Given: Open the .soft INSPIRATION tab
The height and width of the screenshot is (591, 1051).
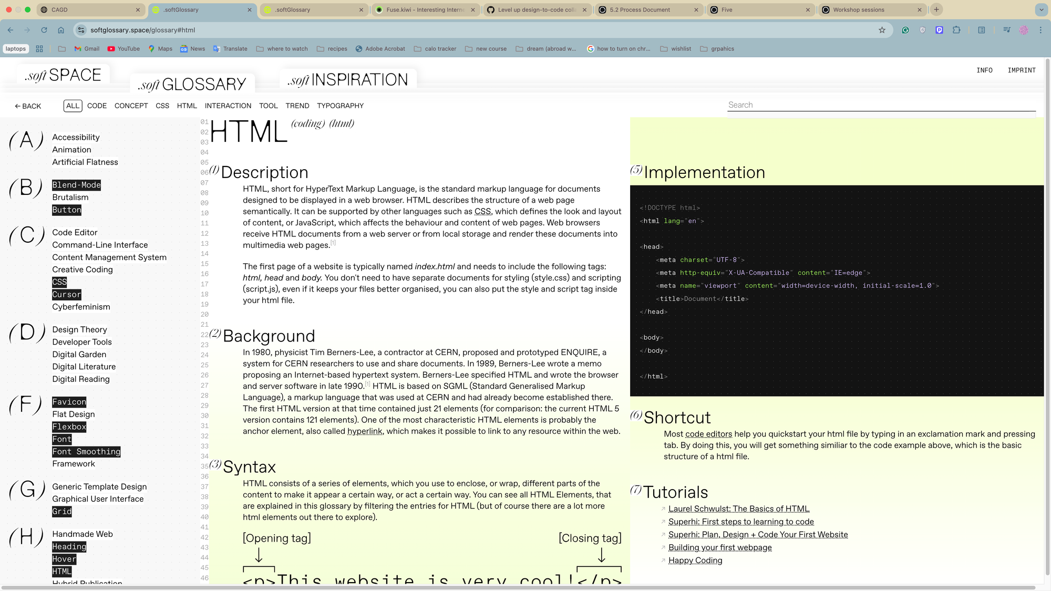Looking at the screenshot, I should coord(348,80).
